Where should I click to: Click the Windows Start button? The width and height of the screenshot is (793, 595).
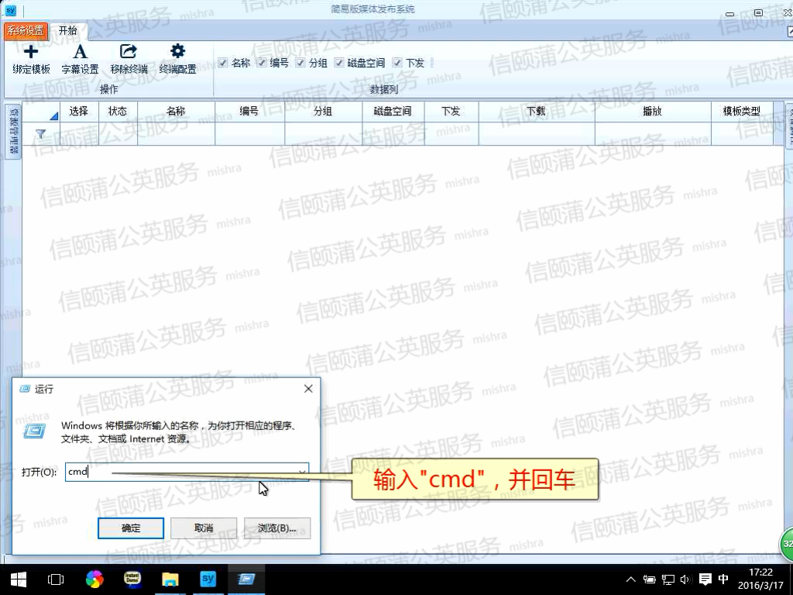(x=18, y=579)
